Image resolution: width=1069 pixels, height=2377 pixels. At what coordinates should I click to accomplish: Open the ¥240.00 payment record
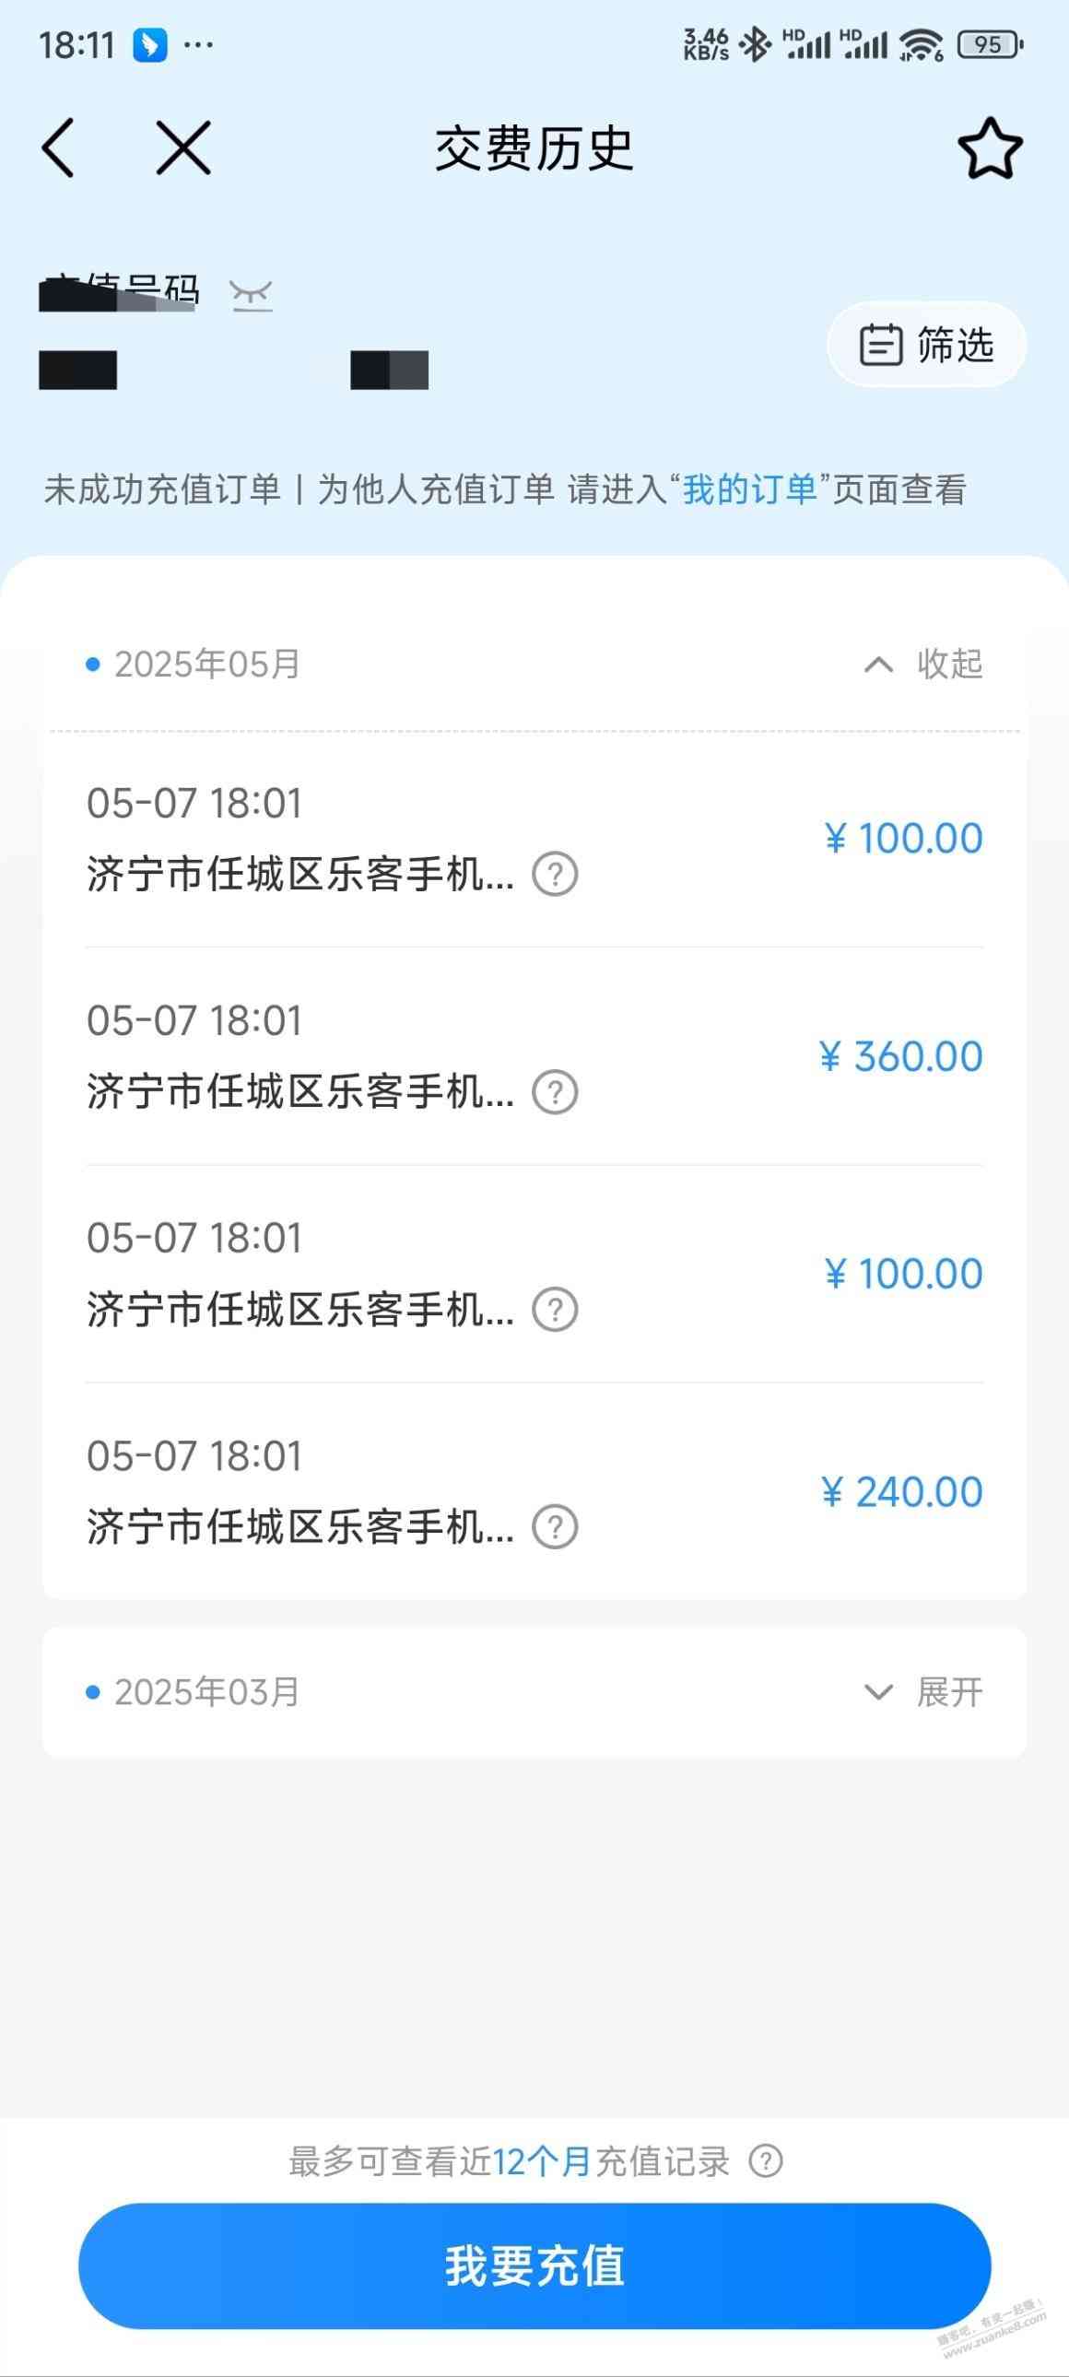click(x=534, y=1492)
